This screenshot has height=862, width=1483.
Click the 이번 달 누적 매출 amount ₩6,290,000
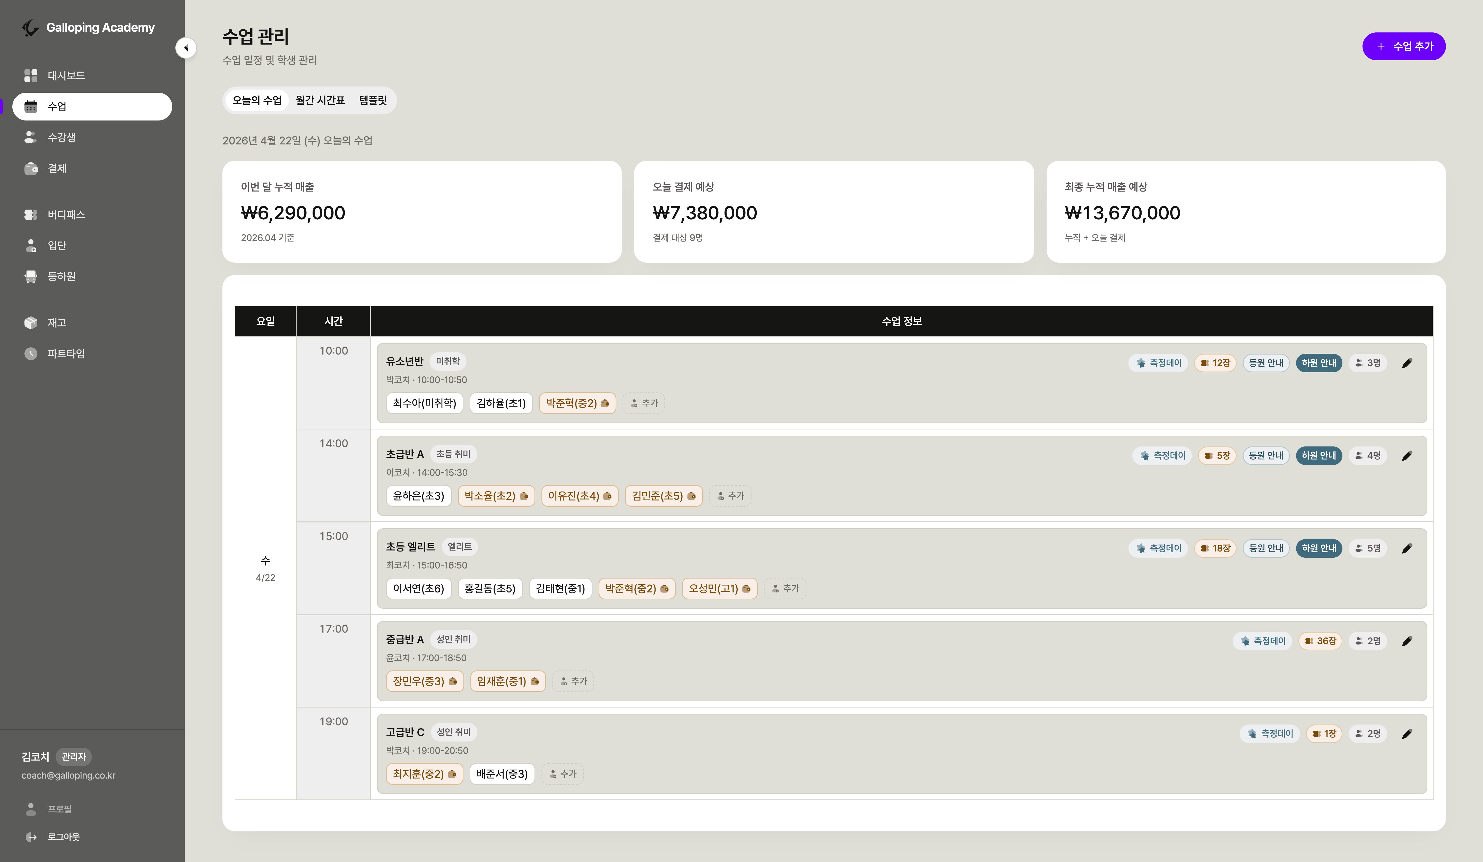pos(293,213)
